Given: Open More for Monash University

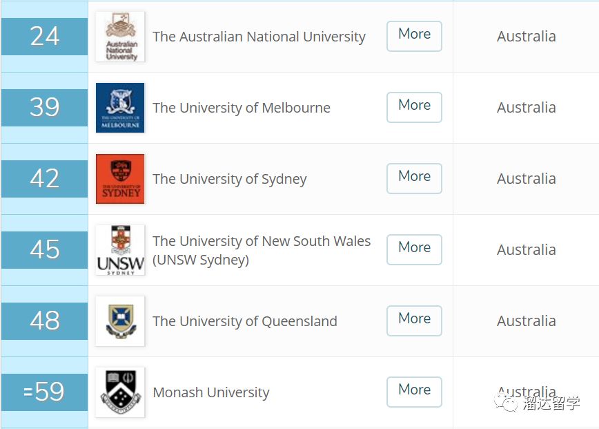Looking at the screenshot, I should point(415,392).
